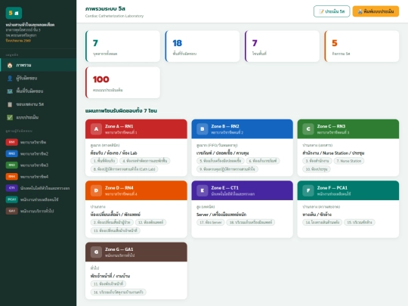Click the B letter badge on Zone B card
The image size is (408, 306).
click(x=202, y=129)
